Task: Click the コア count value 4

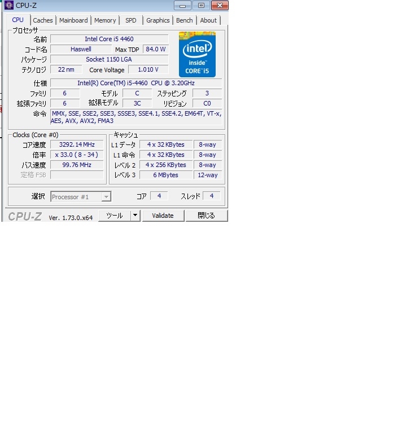Action: [159, 196]
